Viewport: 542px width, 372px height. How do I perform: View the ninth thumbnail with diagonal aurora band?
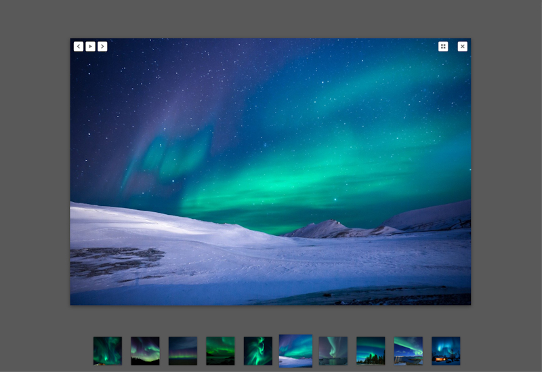coord(409,351)
